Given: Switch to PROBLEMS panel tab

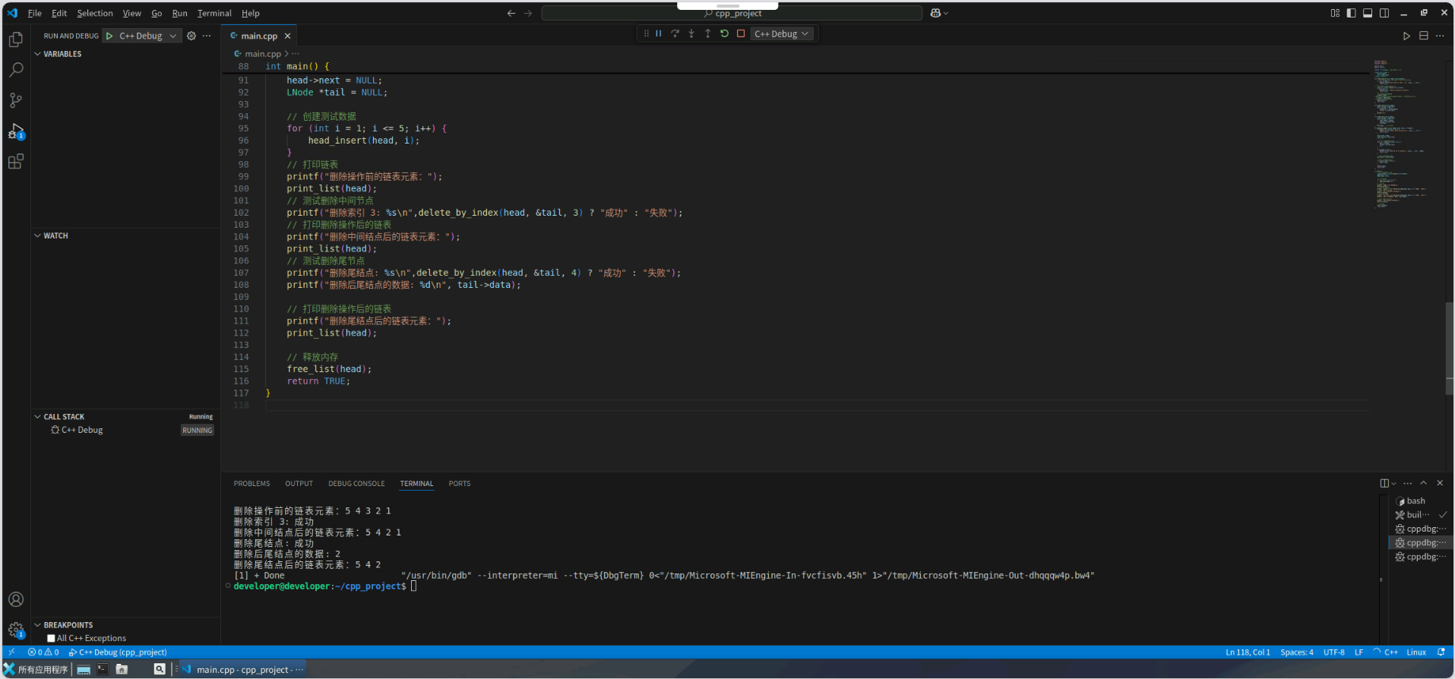Looking at the screenshot, I should point(251,484).
